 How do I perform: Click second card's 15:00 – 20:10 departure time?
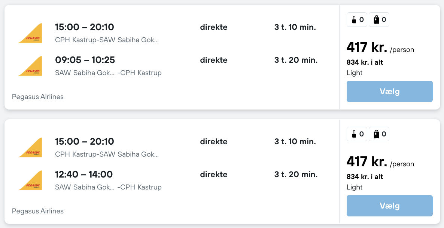[85, 142]
